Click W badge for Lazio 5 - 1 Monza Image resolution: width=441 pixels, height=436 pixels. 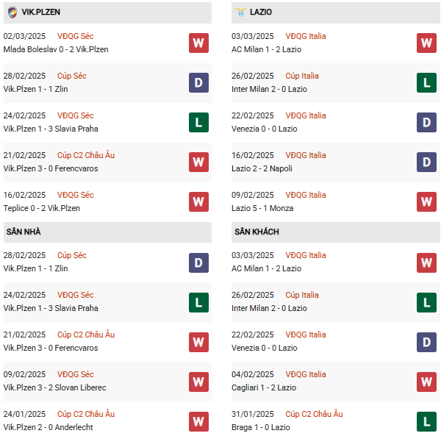coord(426,201)
